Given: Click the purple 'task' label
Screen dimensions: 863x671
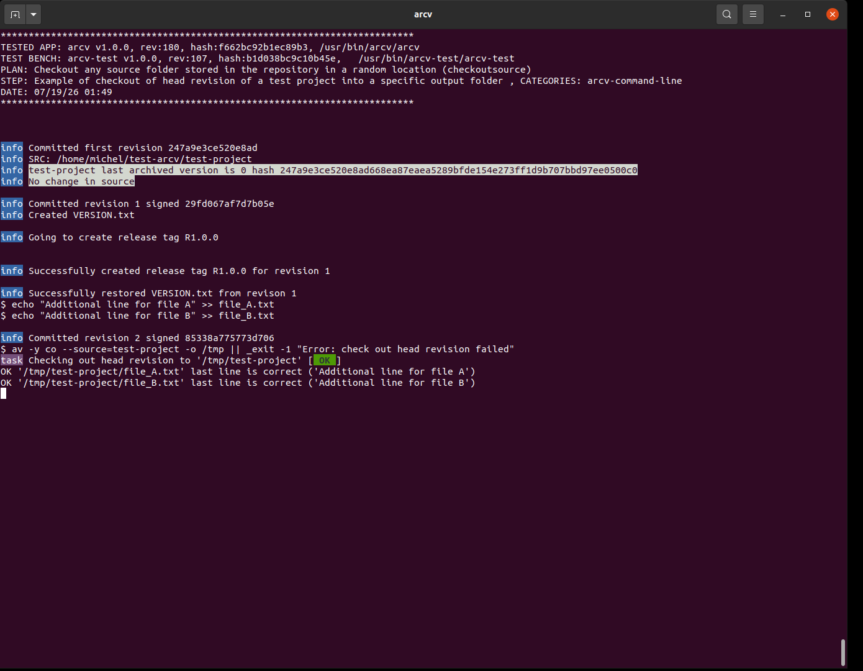Looking at the screenshot, I should click(x=12, y=360).
